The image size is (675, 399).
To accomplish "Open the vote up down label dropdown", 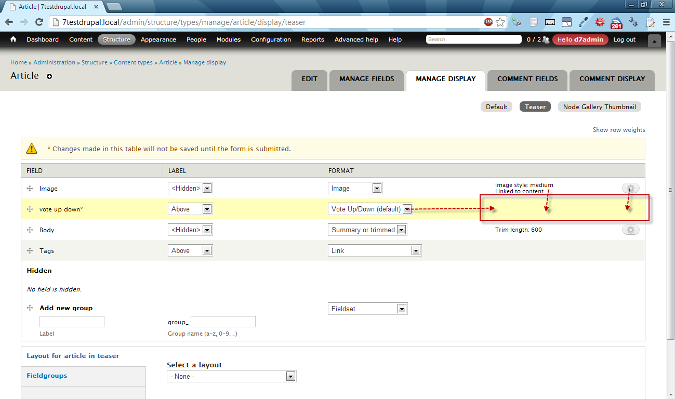I will click(190, 209).
